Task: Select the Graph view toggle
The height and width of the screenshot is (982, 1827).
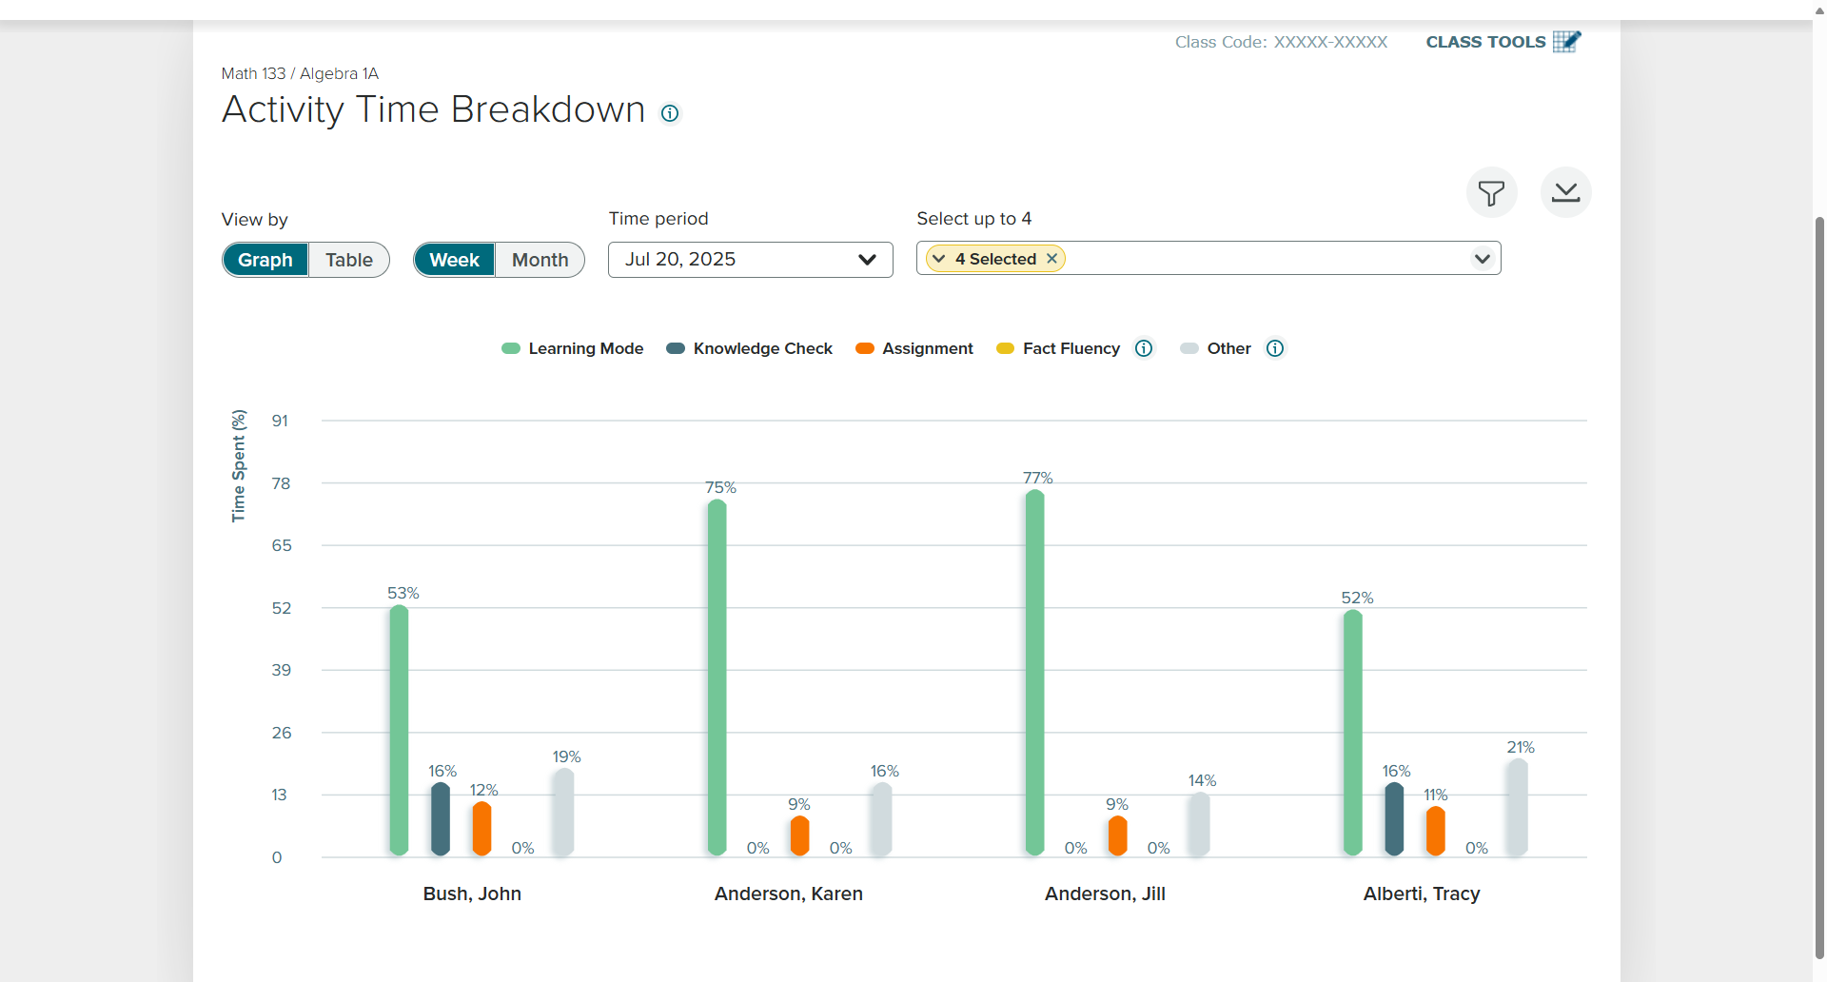Action: point(265,260)
